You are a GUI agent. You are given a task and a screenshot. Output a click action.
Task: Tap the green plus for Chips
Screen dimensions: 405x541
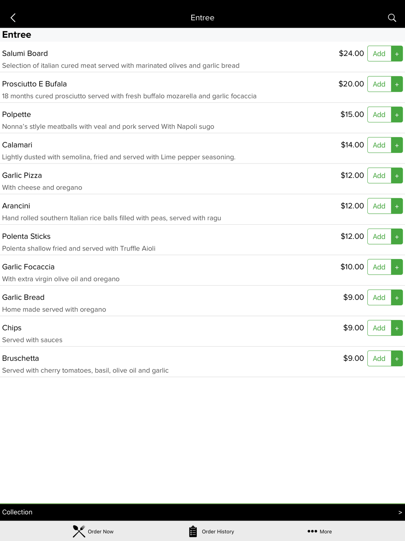point(397,328)
